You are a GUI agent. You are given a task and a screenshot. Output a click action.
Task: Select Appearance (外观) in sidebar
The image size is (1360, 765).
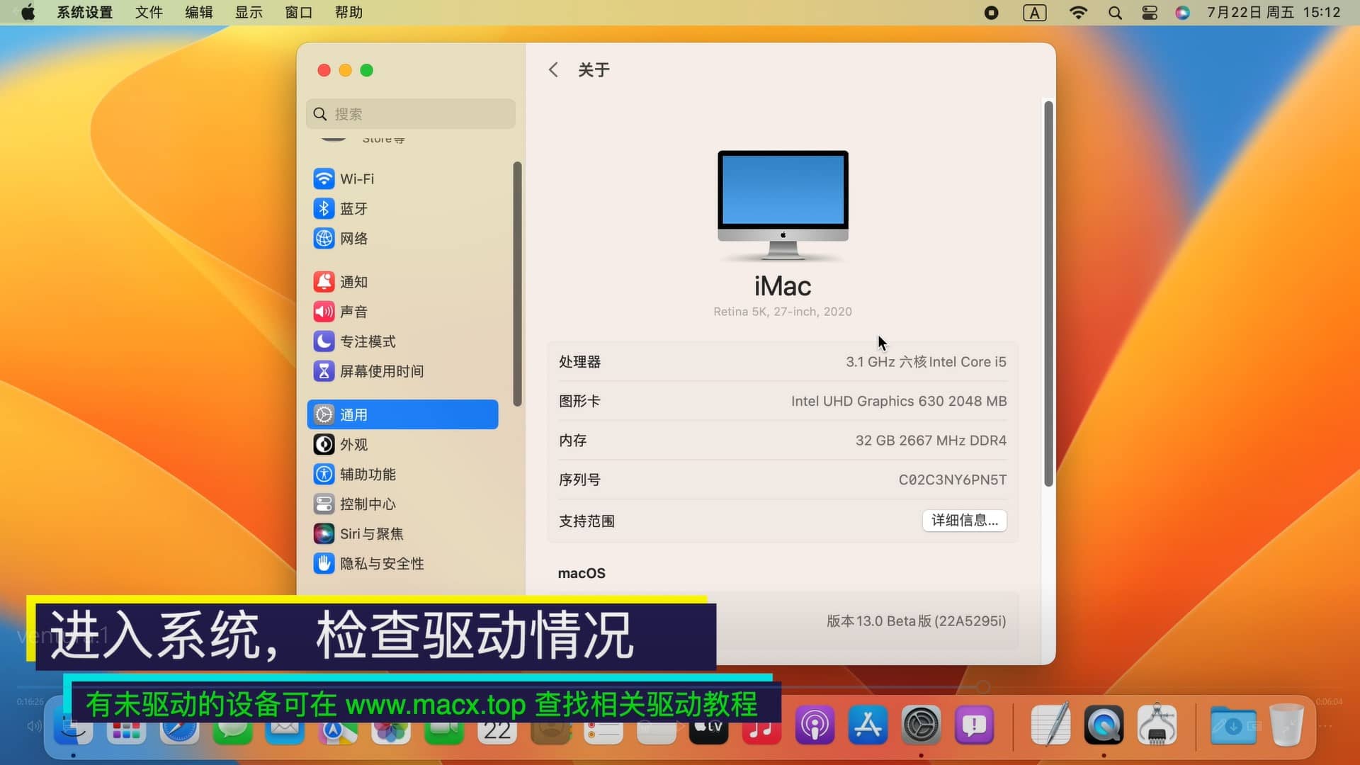coord(353,445)
